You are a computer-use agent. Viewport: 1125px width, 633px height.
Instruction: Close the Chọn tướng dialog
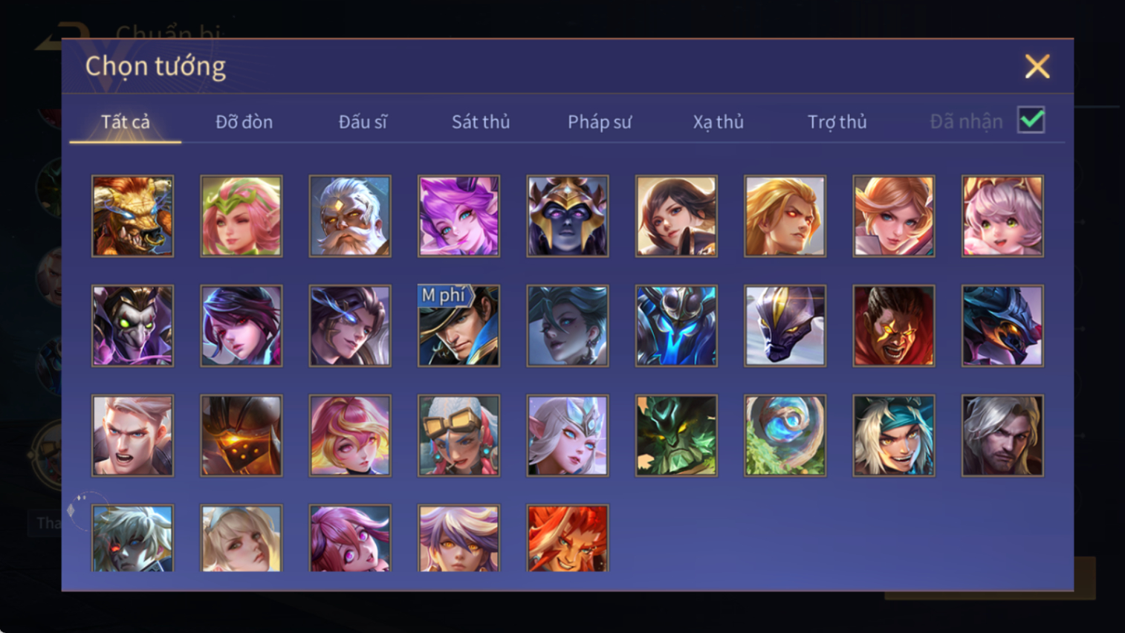pyautogui.click(x=1037, y=67)
